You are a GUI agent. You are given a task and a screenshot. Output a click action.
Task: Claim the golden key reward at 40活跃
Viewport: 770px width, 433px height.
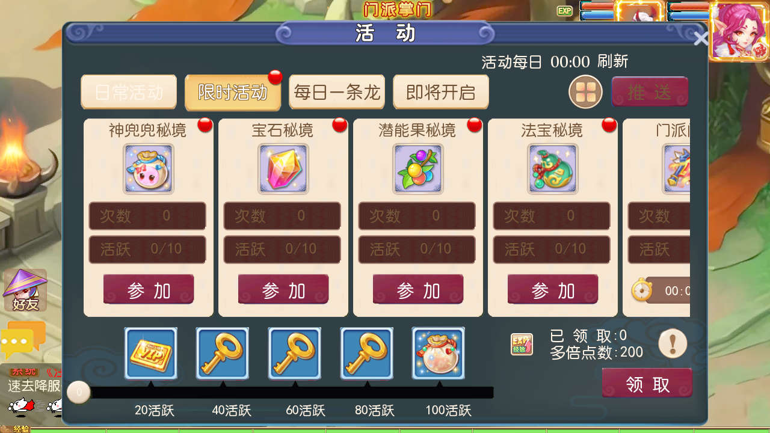pyautogui.click(x=223, y=353)
